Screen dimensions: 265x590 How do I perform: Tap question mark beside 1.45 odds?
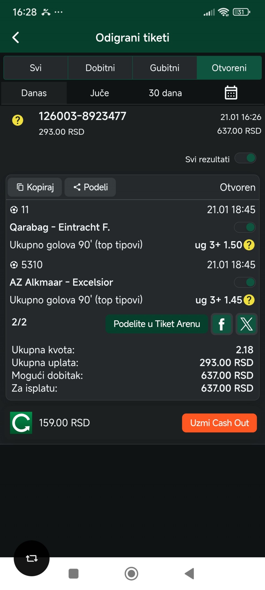[249, 300]
